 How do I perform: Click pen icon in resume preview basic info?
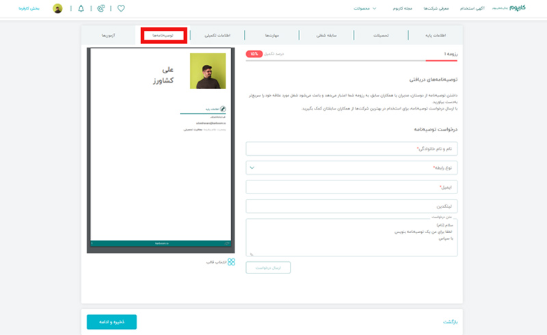click(223, 109)
